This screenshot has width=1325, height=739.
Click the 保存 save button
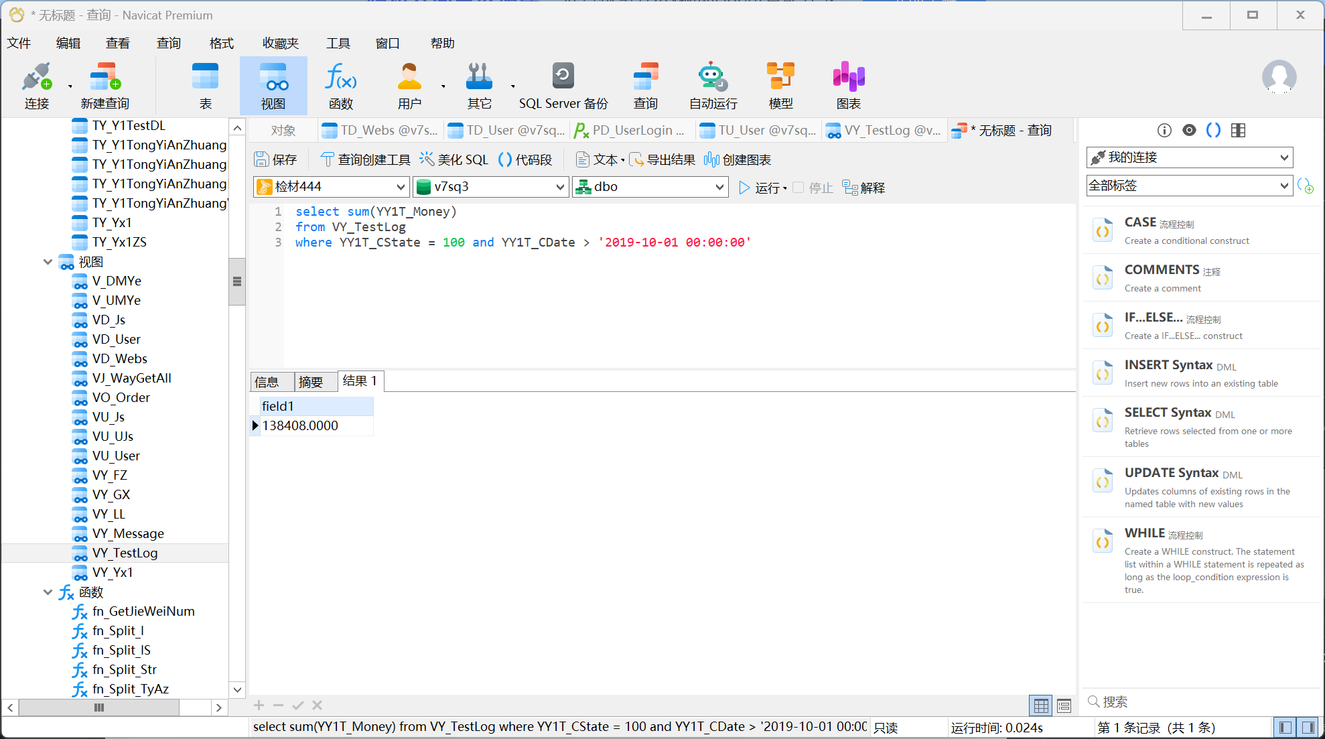(275, 159)
